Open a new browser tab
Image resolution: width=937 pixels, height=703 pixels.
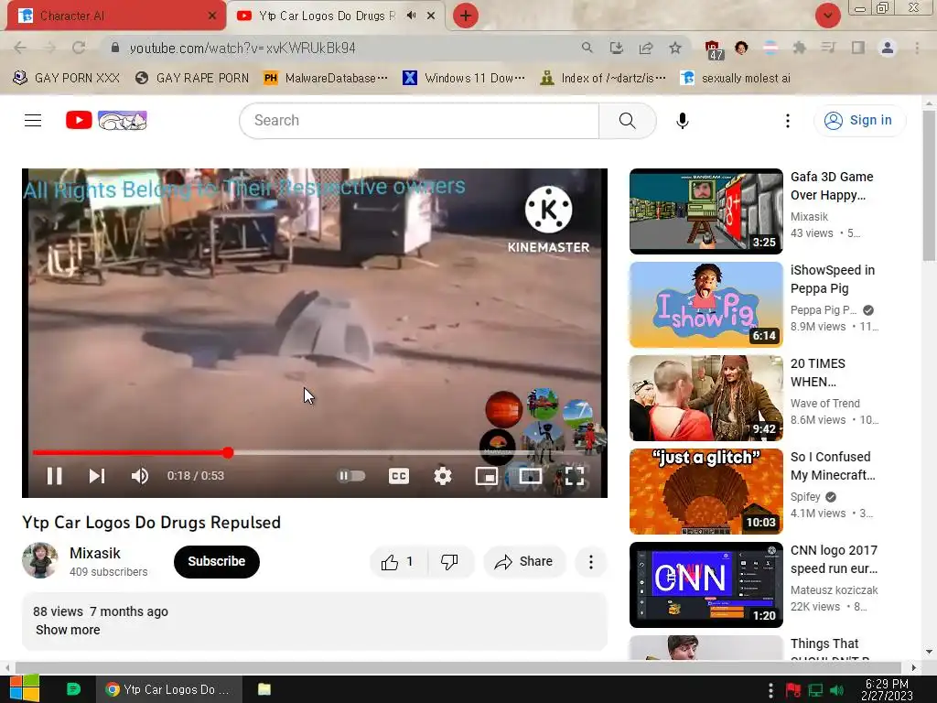pyautogui.click(x=465, y=16)
